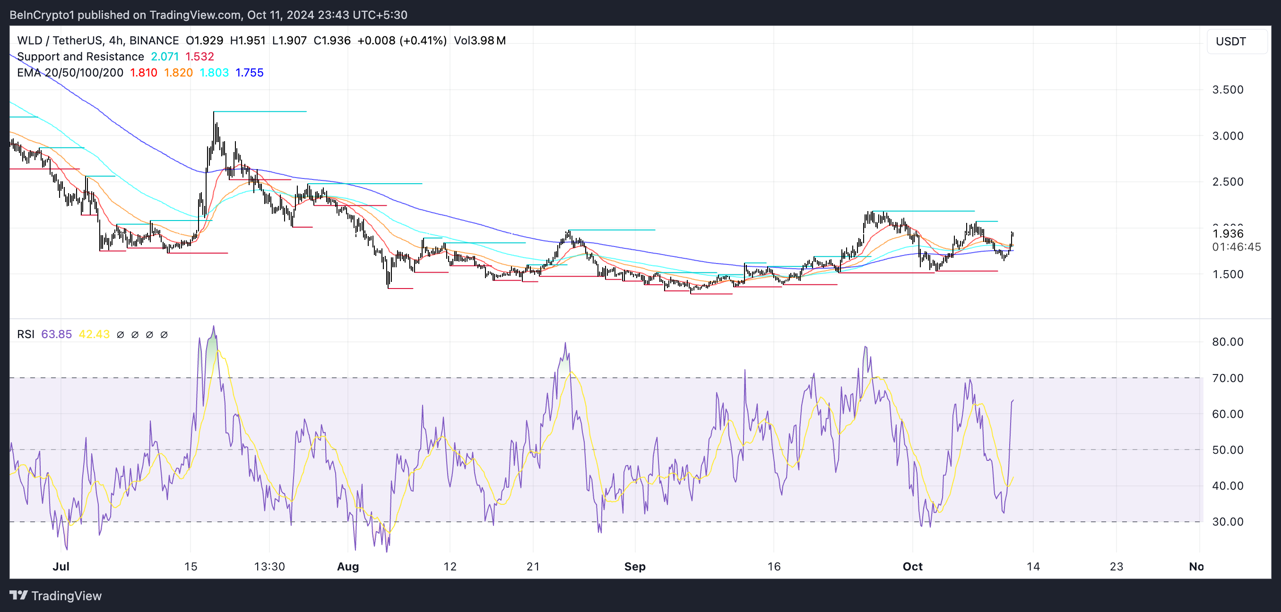1281x612 pixels.
Task: Click the 70.00 RSI scale label
Action: 1227,378
